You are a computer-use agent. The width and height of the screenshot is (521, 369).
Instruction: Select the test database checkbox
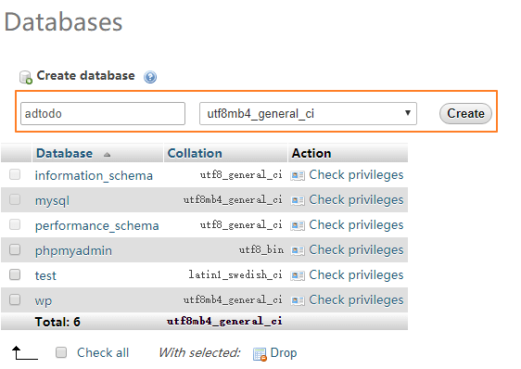coord(15,274)
